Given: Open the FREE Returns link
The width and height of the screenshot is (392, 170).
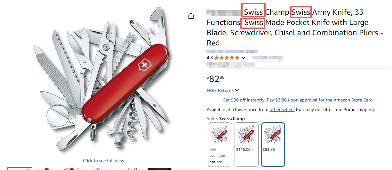Looking at the screenshot, I should click(x=220, y=90).
